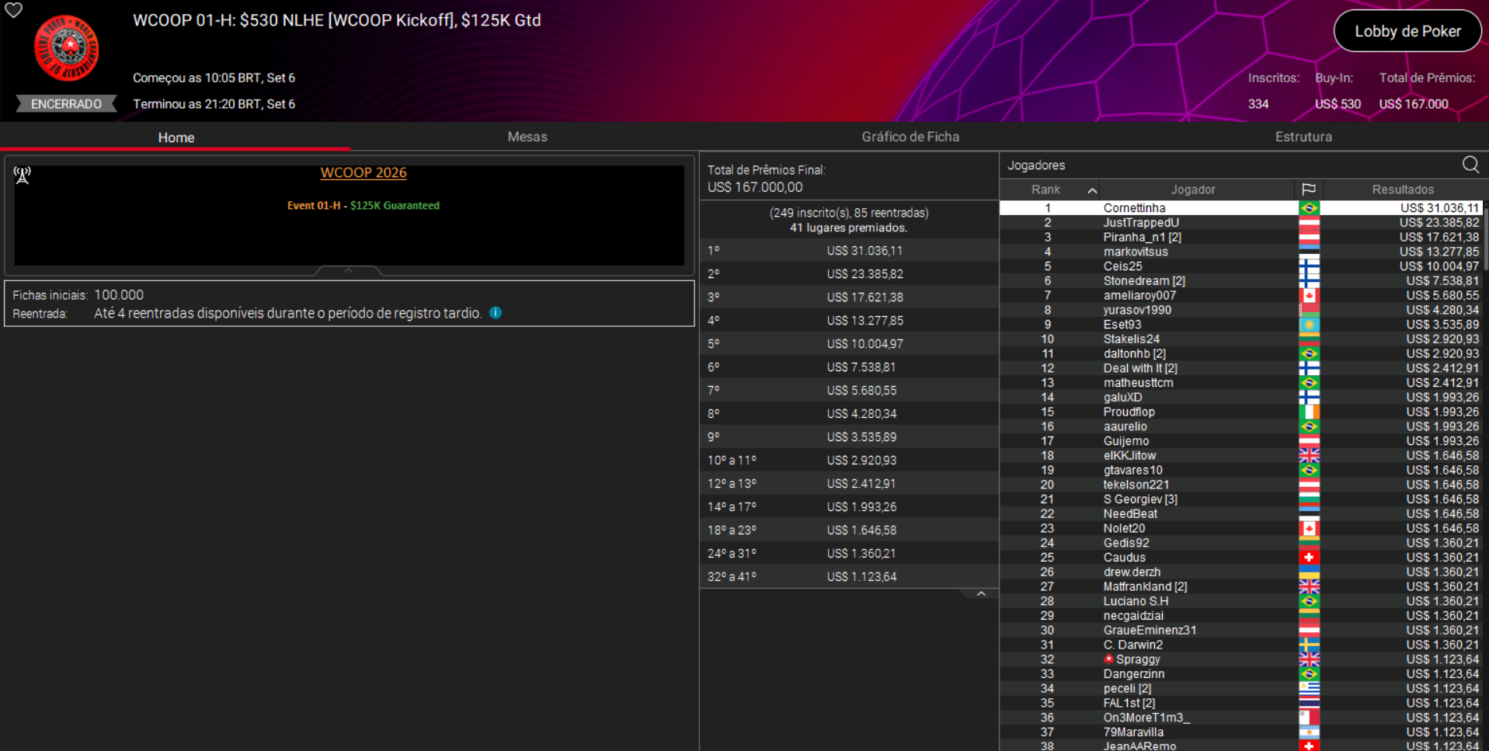Viewport: 1489px width, 751px height.
Task: Select player row 79Maravilla
Action: pos(1241,732)
